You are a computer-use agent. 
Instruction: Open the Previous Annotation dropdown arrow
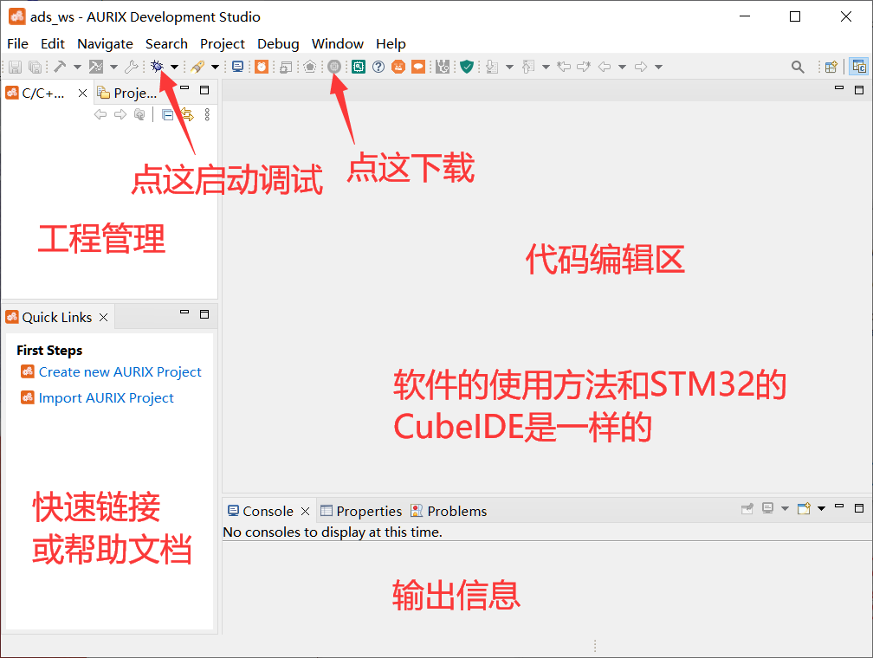point(546,67)
